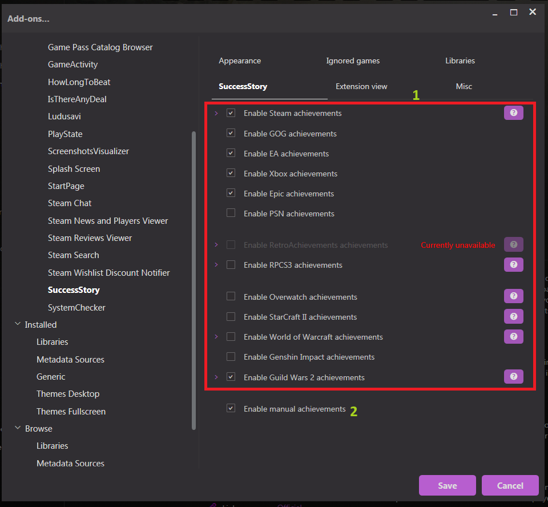548x507 pixels.
Task: Select Game Pass Catalog Browser
Action: (x=100, y=47)
